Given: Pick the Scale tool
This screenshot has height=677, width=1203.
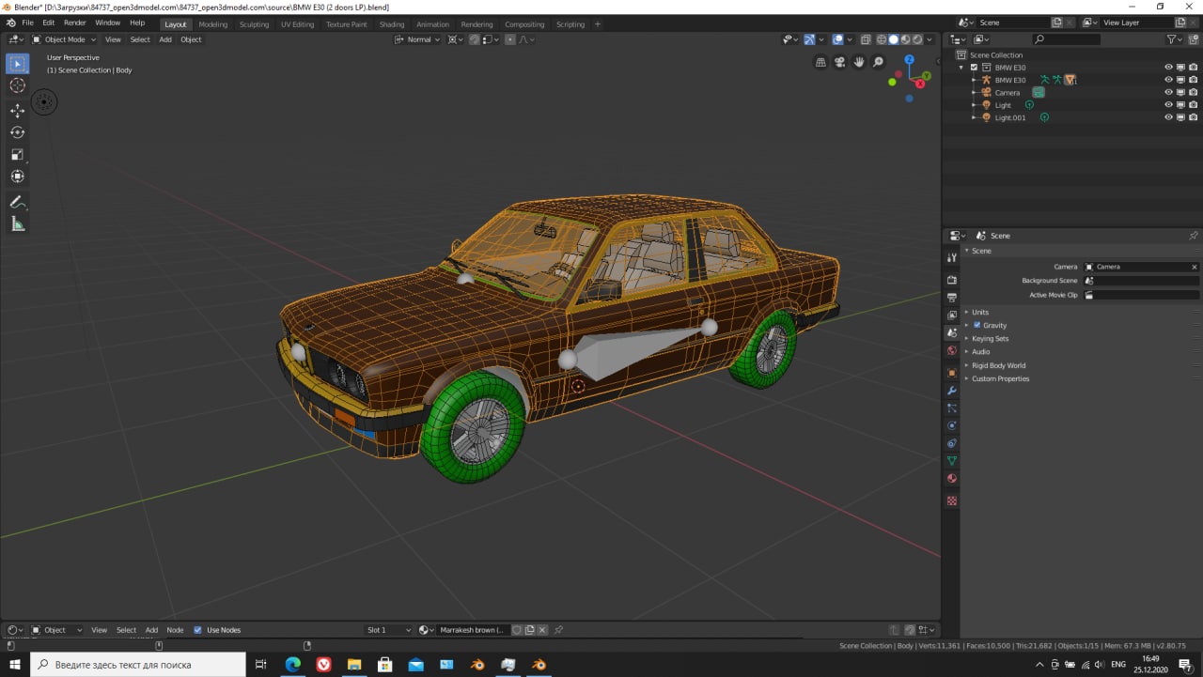Looking at the screenshot, I should point(18,154).
